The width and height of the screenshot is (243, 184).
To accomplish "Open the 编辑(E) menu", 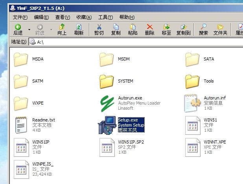I will 41,17.
